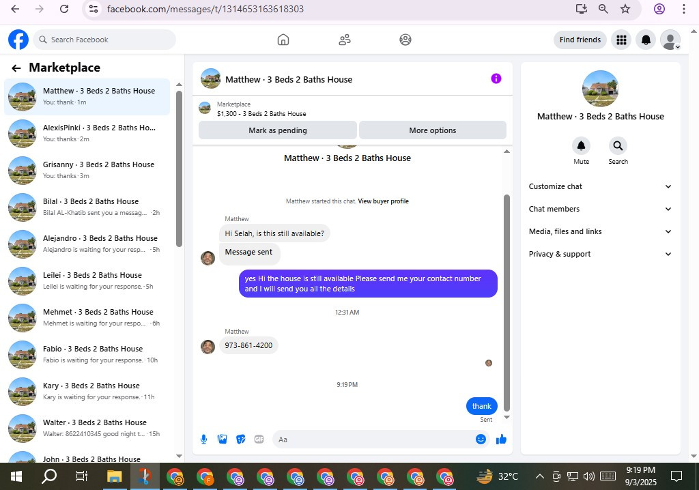
Task: Open the taskbar clock and date
Action: pos(640,476)
